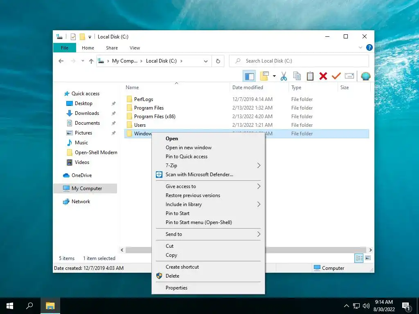This screenshot has height=314, width=419.
Task: Expand the 7-Zip submenu
Action: 208,166
